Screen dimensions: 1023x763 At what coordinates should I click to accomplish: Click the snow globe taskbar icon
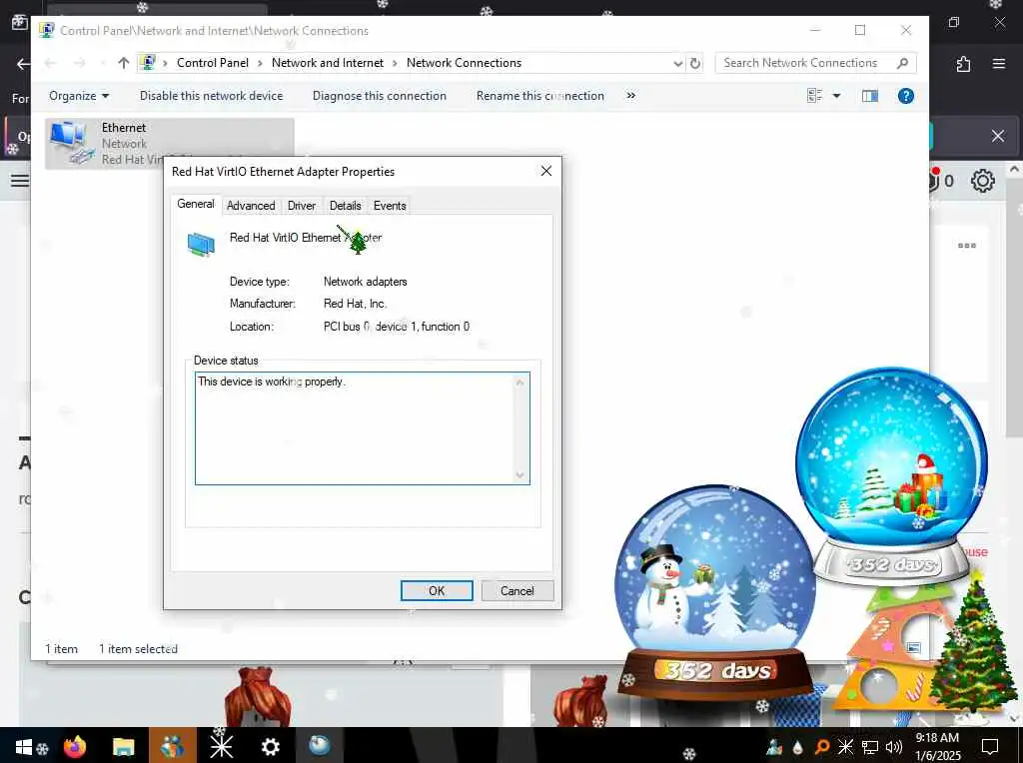point(320,745)
